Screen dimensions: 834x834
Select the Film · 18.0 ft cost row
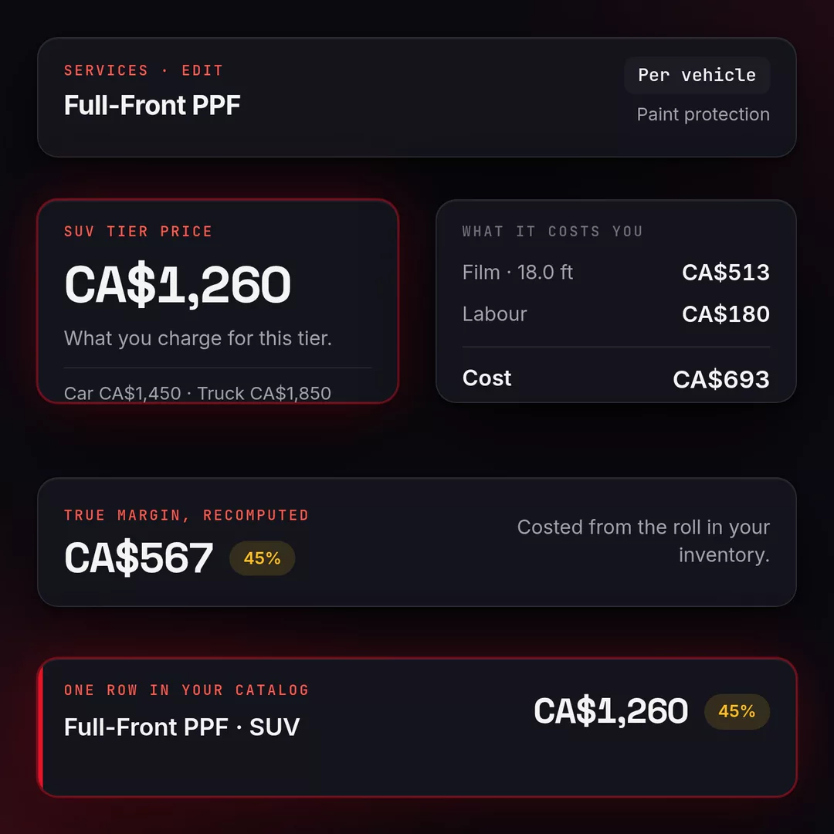[x=616, y=273]
